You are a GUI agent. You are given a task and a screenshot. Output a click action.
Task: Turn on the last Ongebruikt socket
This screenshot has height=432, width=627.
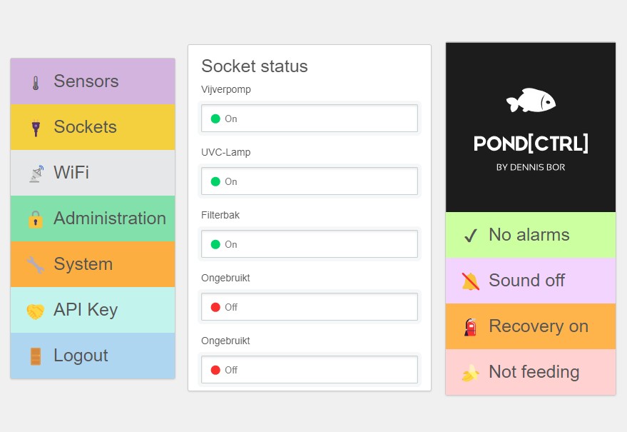(309, 370)
